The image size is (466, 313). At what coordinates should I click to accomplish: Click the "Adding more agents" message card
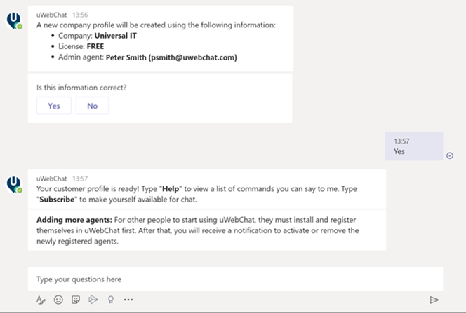[x=206, y=229]
